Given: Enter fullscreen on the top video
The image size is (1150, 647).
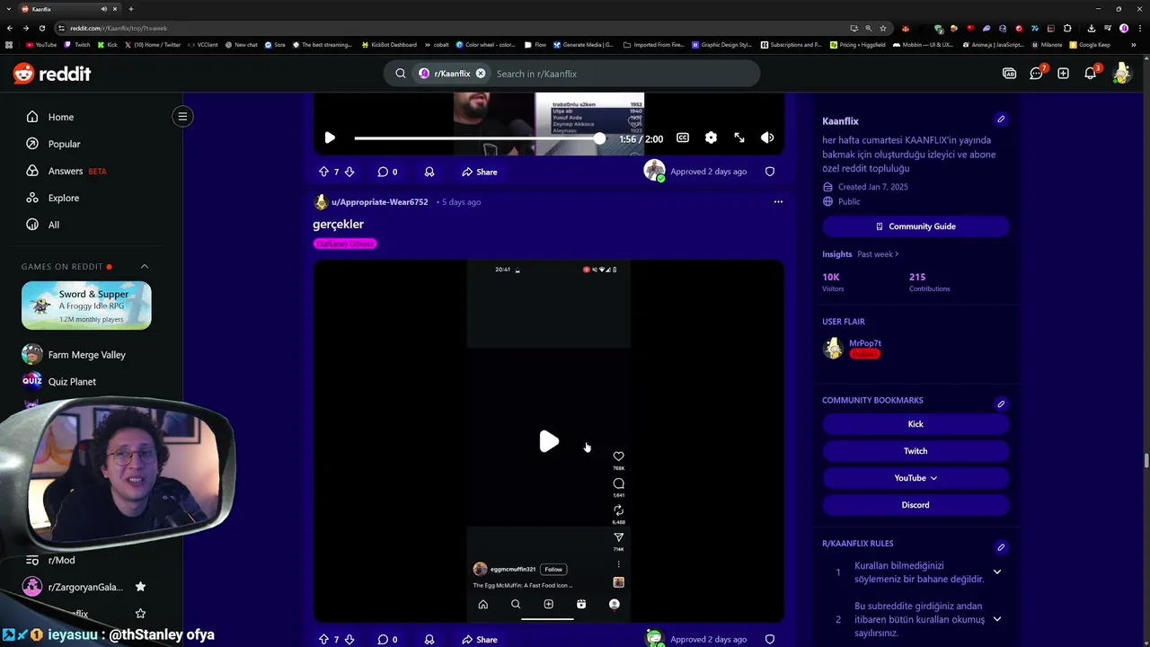Looking at the screenshot, I should click(x=739, y=137).
